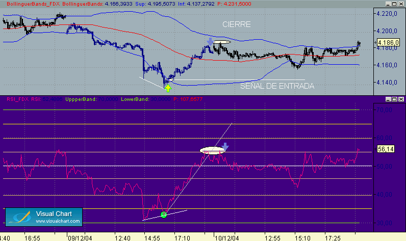Image resolution: width=406 pixels, height=241 pixels.
Task: Click the 16:55 time axis label
Action: click(x=32, y=238)
